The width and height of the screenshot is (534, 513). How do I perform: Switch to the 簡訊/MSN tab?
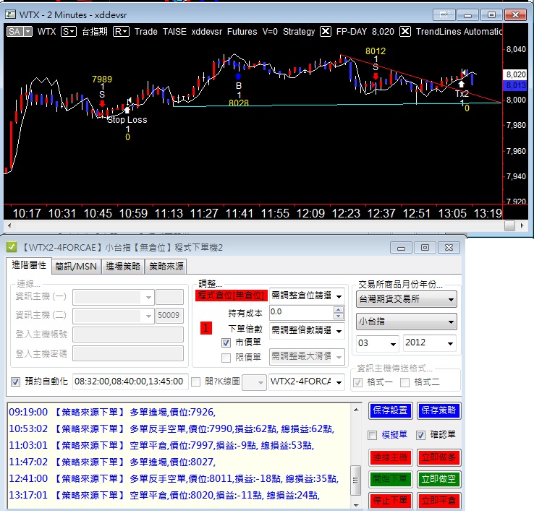click(x=76, y=266)
